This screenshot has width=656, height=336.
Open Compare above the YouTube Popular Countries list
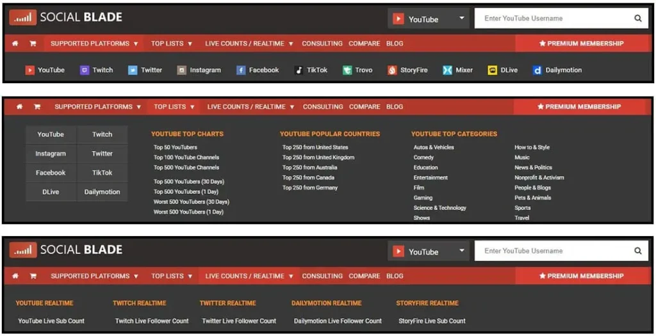click(x=365, y=107)
